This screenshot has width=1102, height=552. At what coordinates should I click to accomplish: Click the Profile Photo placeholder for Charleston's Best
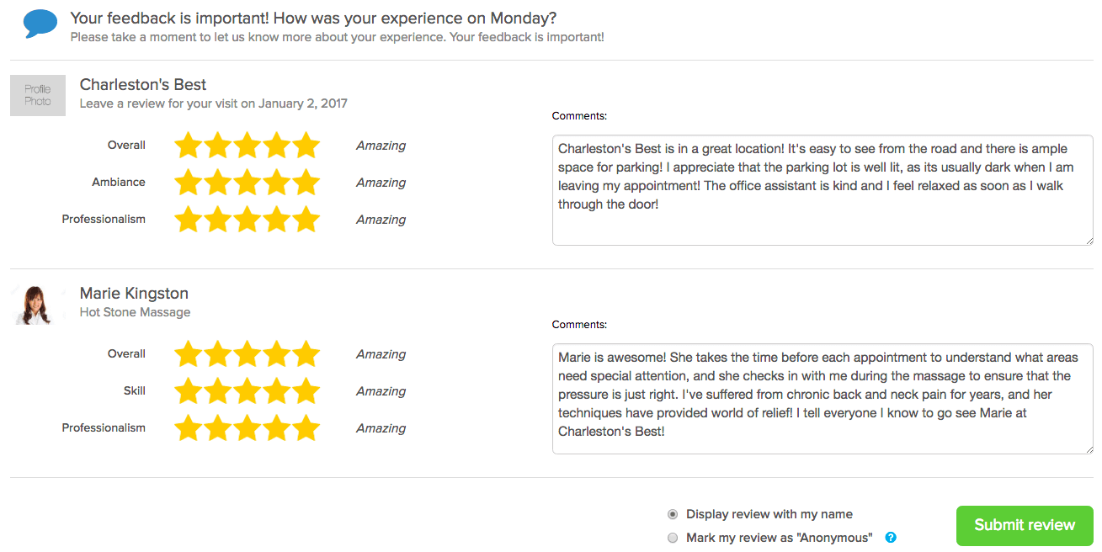click(37, 95)
